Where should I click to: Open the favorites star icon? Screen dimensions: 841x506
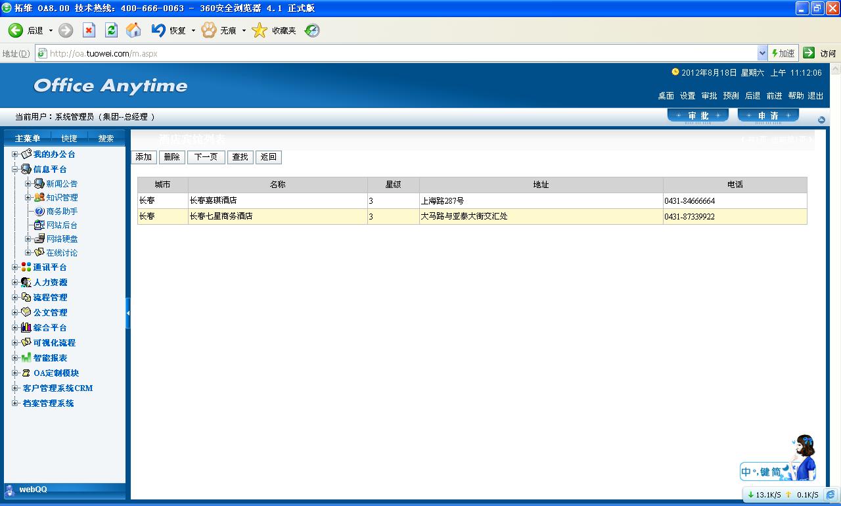coord(260,30)
